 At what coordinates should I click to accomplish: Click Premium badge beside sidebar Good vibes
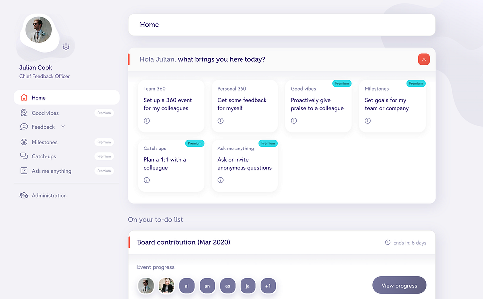pos(104,113)
